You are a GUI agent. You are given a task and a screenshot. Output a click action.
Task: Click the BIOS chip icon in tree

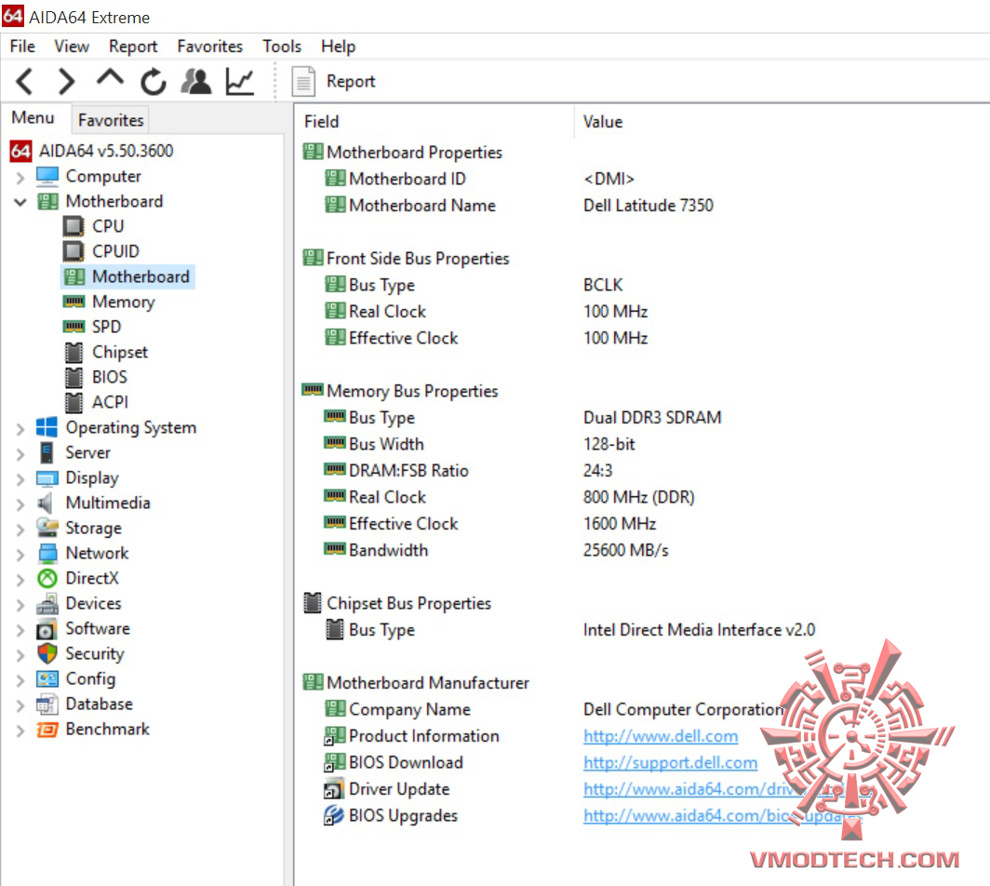tap(74, 378)
